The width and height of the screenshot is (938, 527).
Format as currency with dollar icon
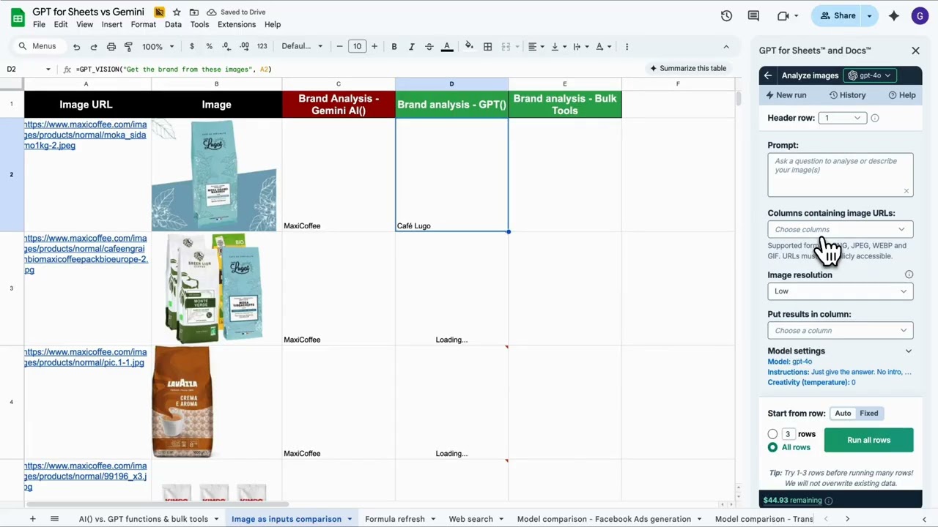pos(192,46)
